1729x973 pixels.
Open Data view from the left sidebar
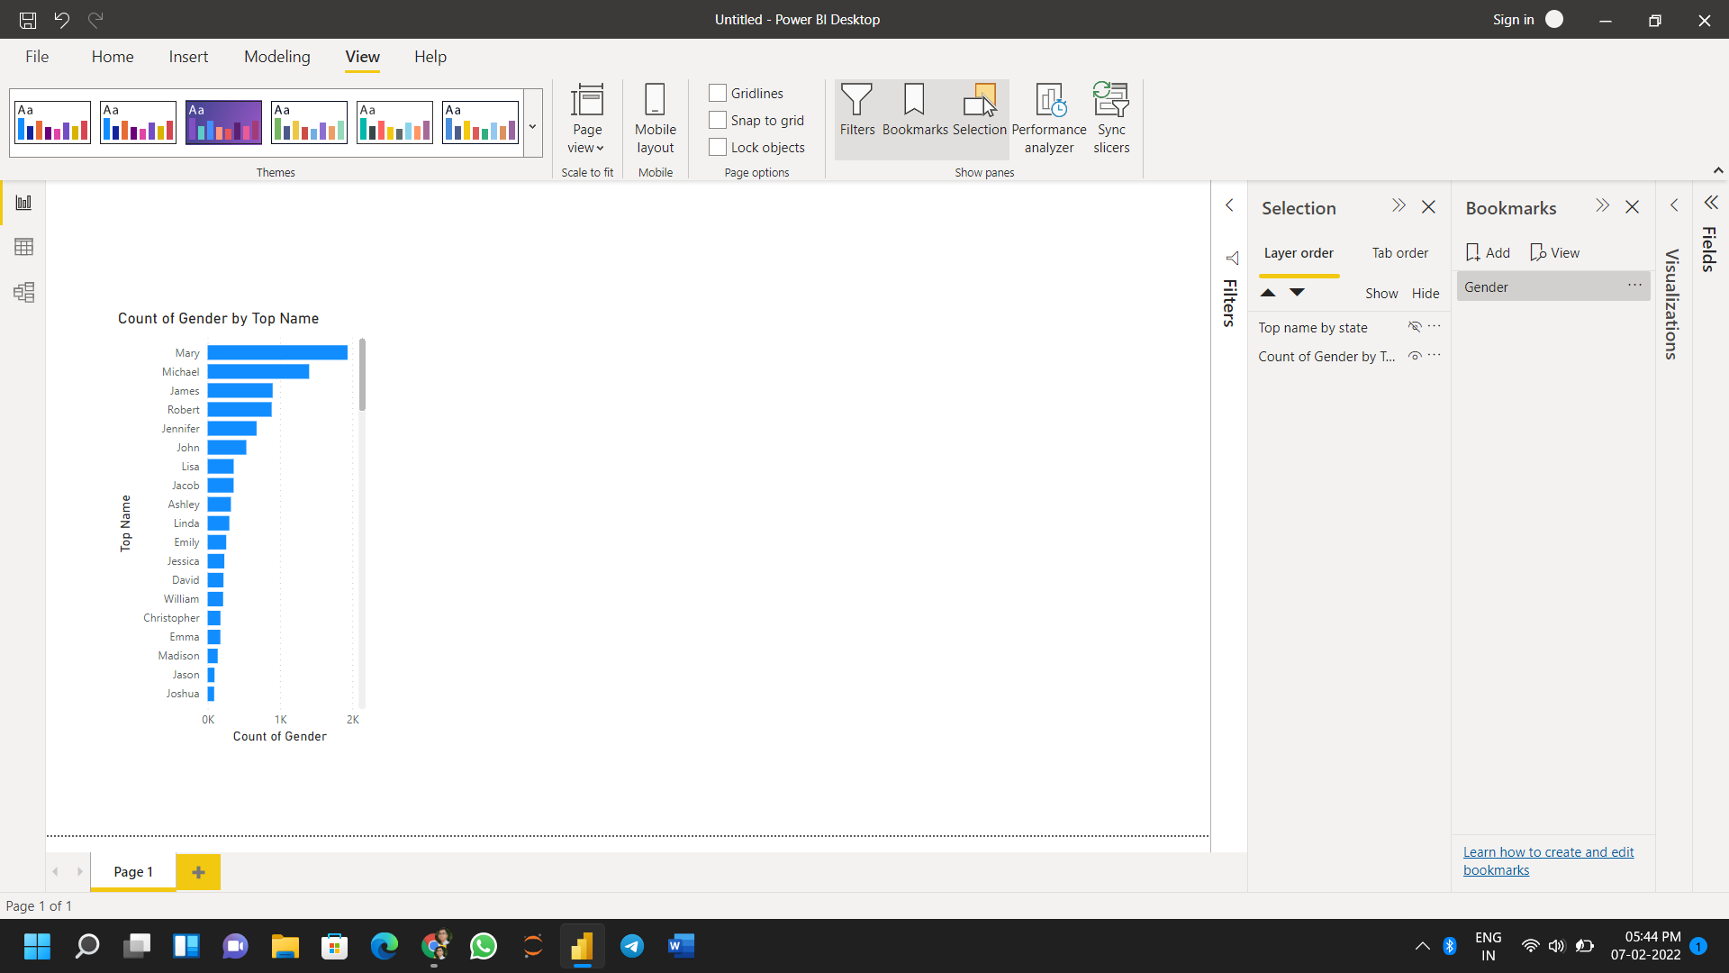point(23,246)
